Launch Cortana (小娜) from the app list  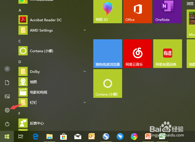[52, 51]
